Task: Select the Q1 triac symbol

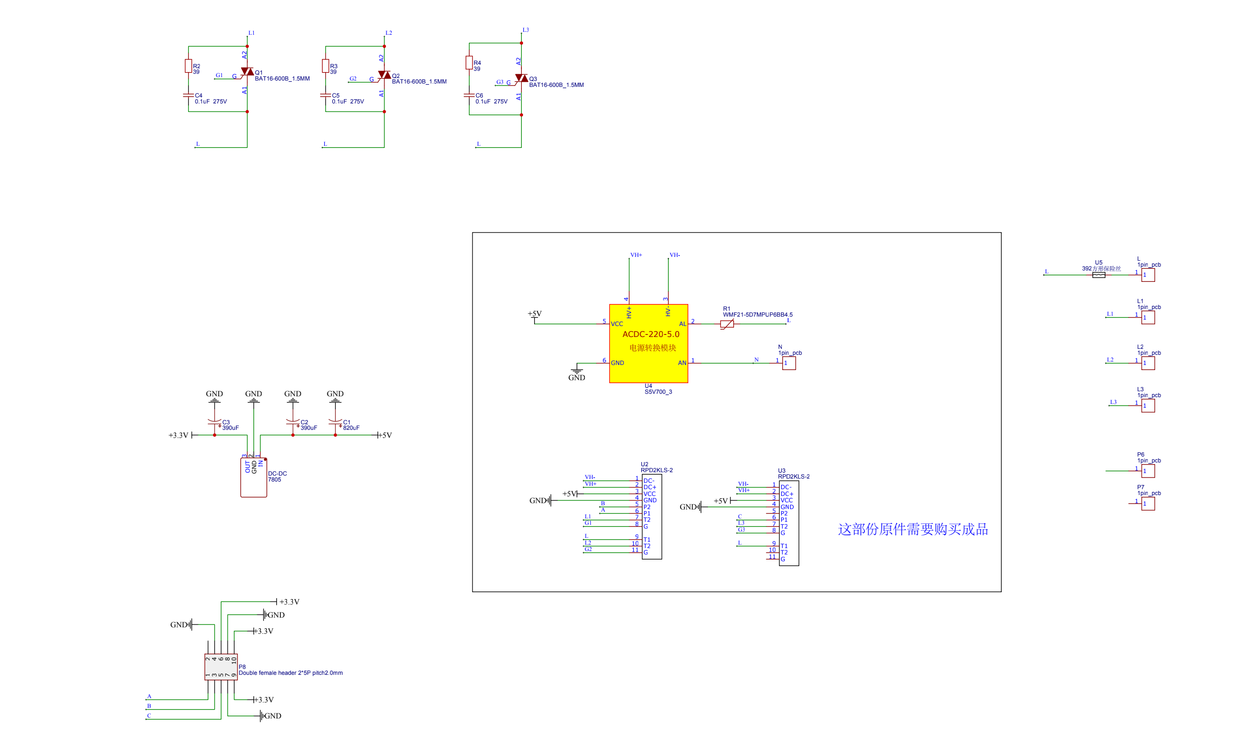Action: coord(247,72)
